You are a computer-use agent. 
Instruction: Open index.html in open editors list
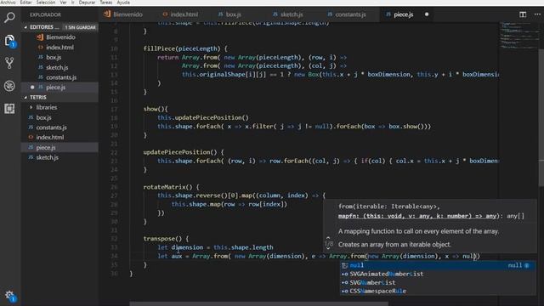60,48
